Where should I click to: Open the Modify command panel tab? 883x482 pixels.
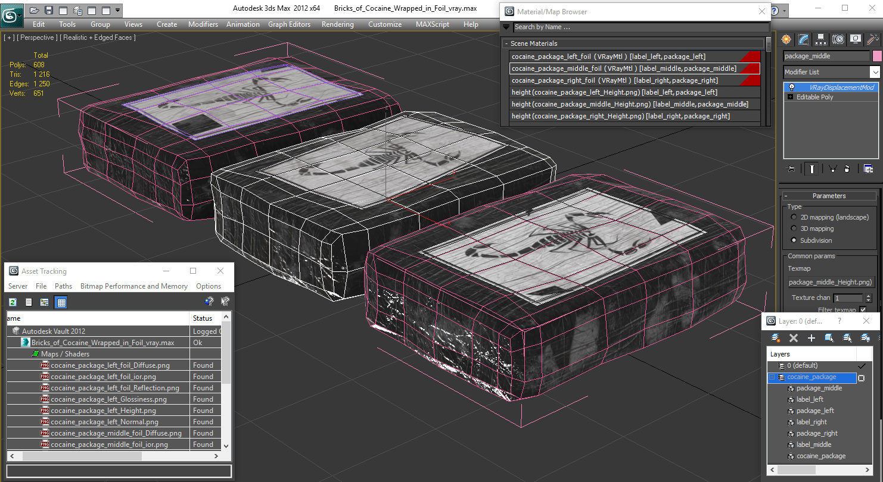(x=804, y=39)
